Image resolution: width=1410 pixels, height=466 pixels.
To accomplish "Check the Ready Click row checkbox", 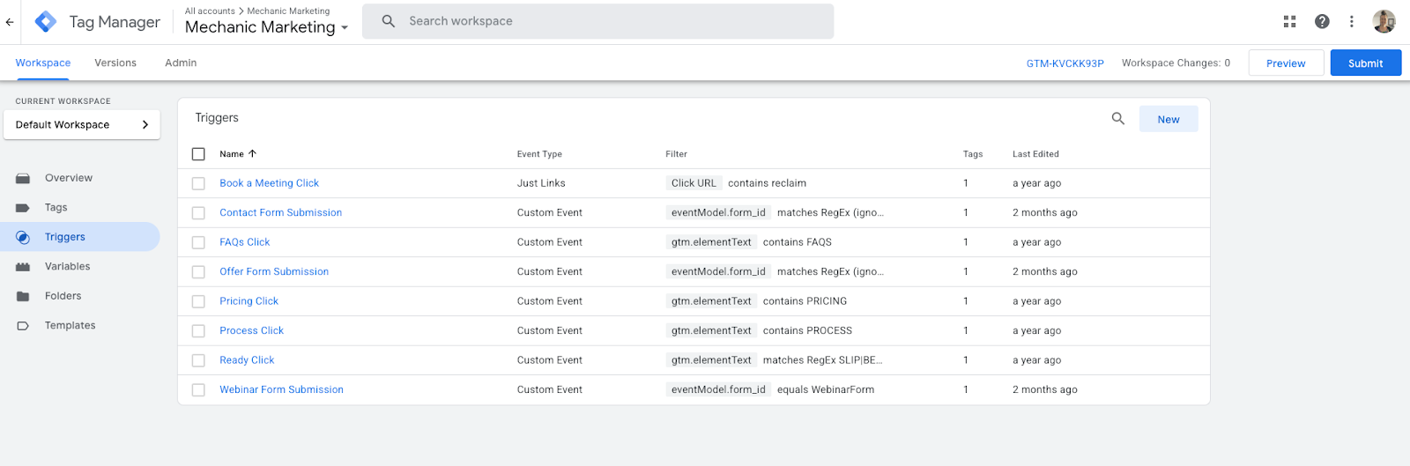I will coord(198,360).
